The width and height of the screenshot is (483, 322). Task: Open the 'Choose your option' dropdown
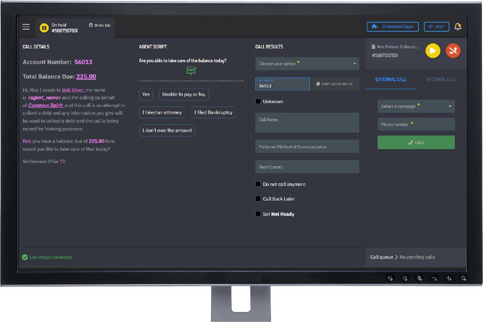click(307, 64)
